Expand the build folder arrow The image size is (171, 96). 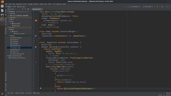coord(9,18)
